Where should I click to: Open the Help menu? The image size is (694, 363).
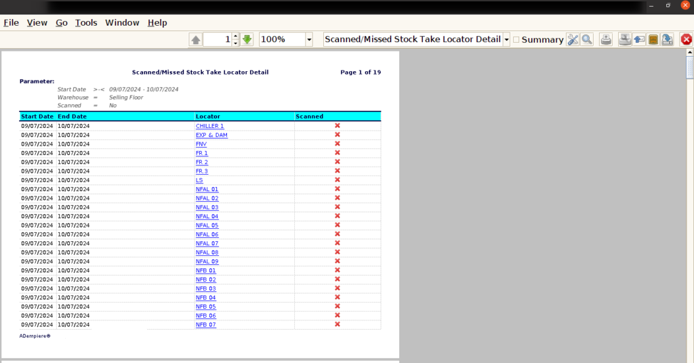[157, 22]
